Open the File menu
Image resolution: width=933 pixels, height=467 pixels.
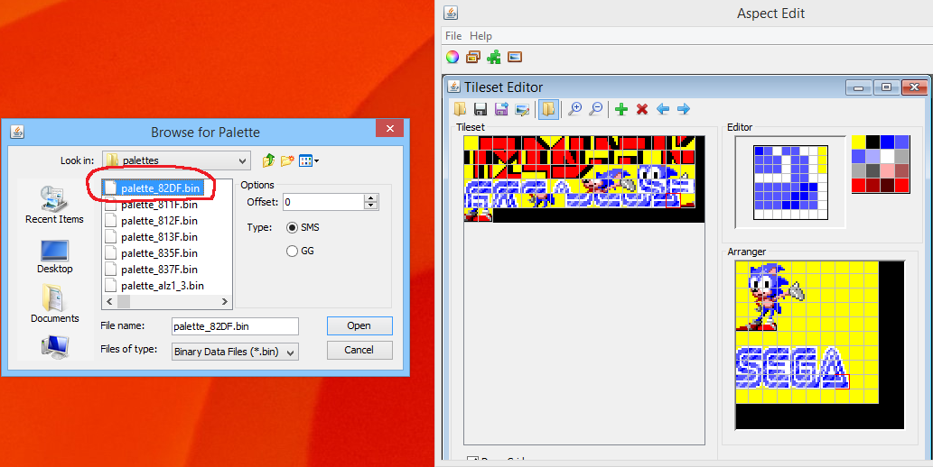point(453,36)
